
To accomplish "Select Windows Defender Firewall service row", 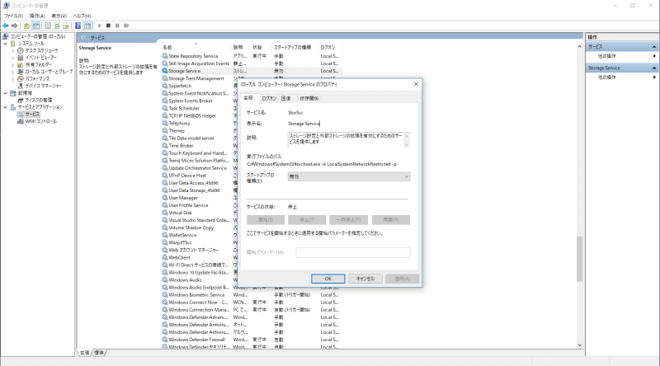I will pos(252,340).
